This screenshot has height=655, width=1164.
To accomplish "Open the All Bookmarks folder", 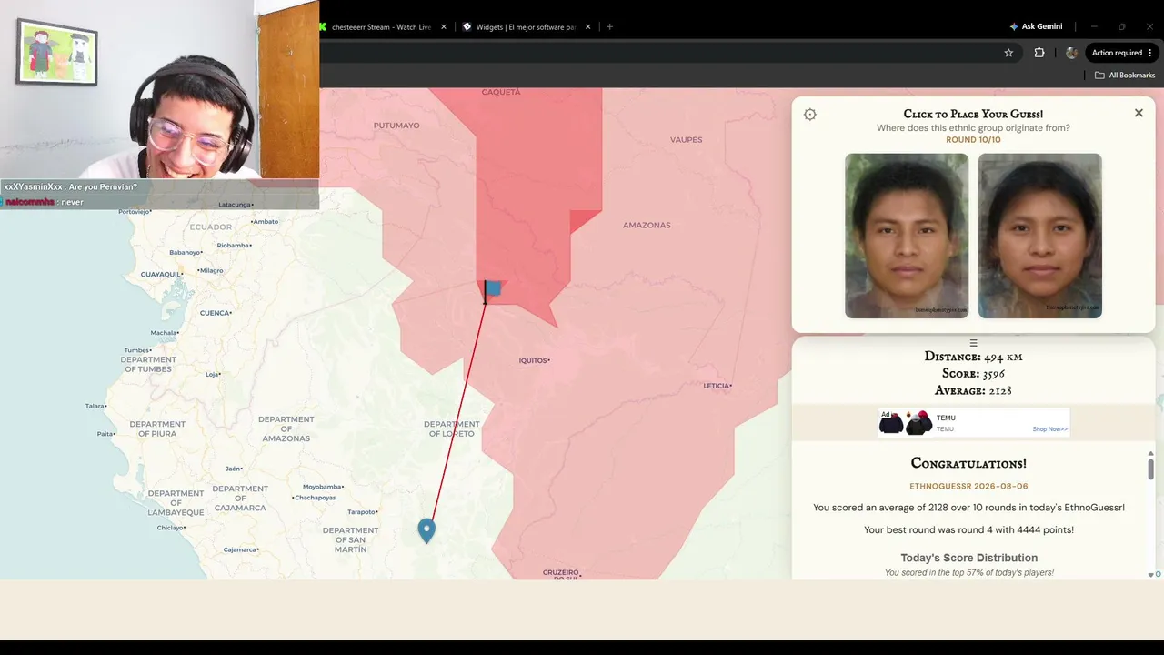I will 1125,76.
